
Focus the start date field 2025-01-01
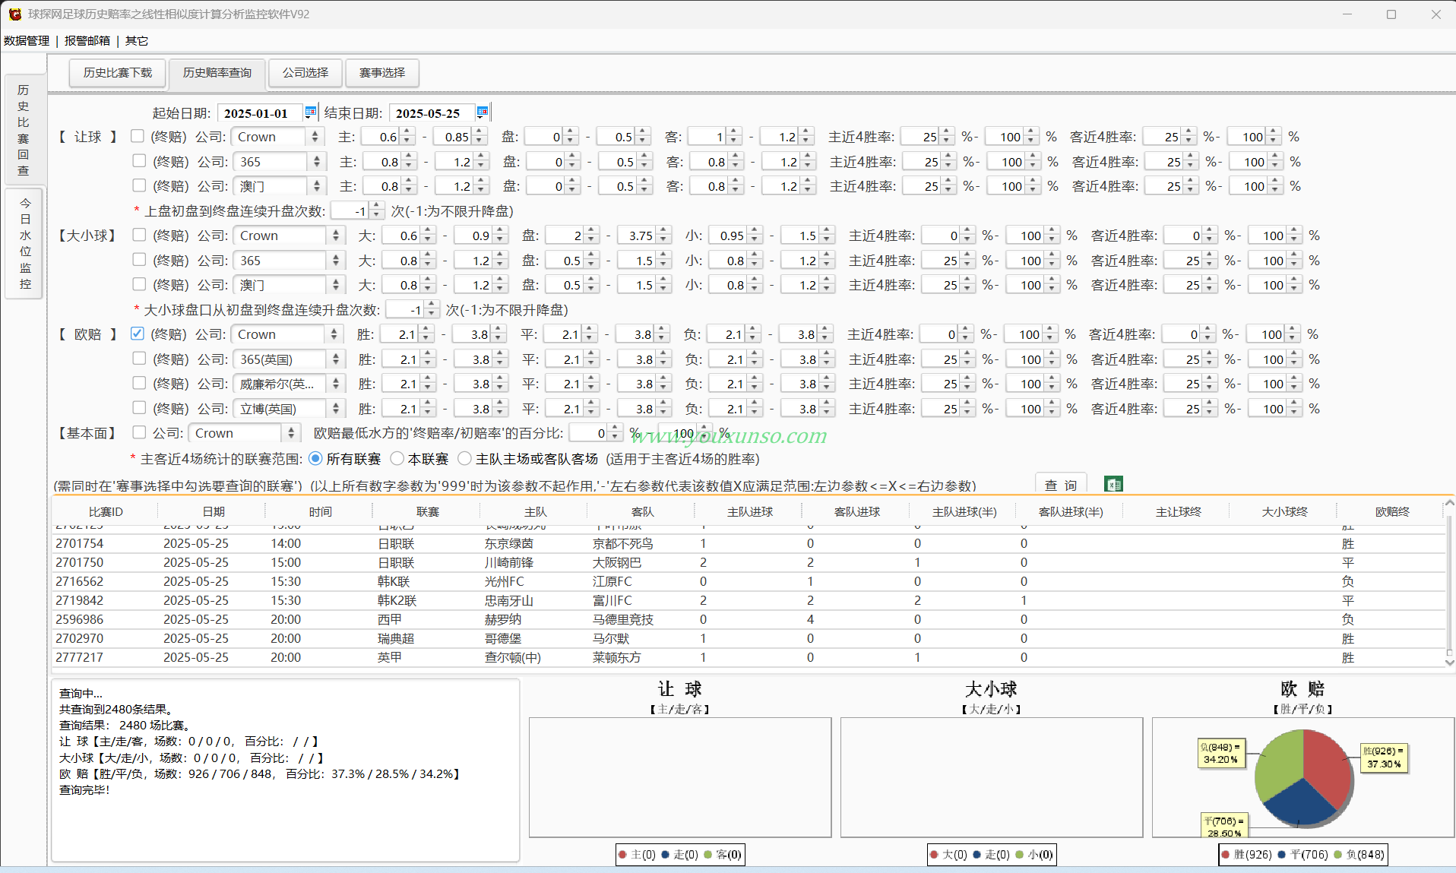click(258, 113)
